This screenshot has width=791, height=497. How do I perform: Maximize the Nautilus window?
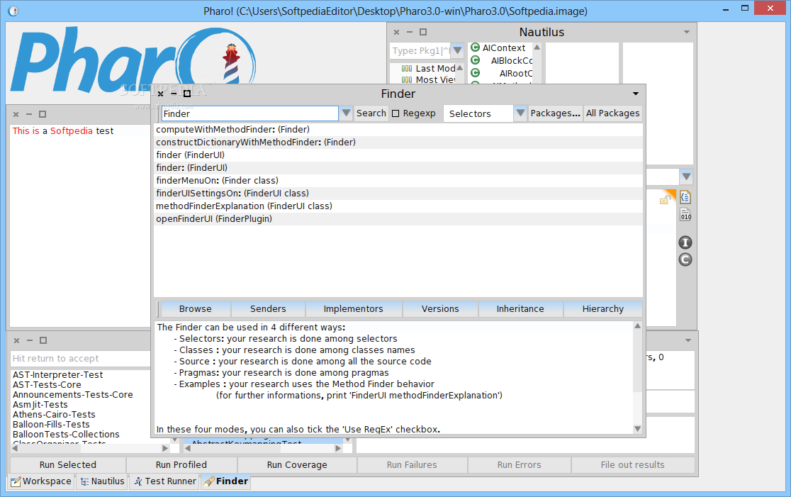(423, 32)
